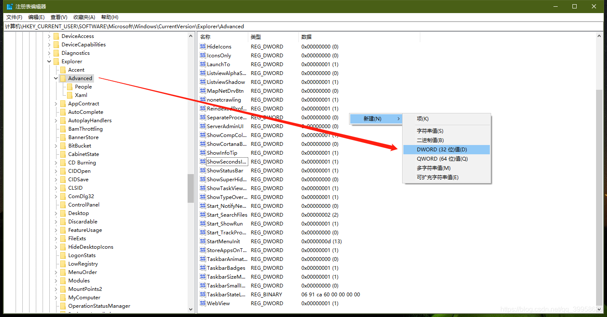Click the Start_ShowRun value icon
Image resolution: width=607 pixels, height=317 pixels.
click(x=203, y=223)
